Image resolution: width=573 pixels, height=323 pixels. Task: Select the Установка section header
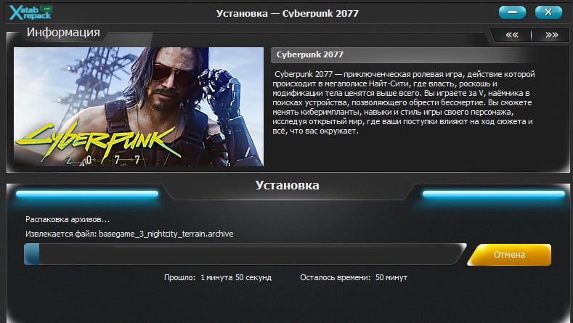click(x=288, y=185)
